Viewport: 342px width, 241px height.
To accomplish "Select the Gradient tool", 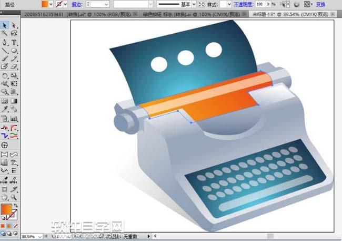I will click(14, 101).
